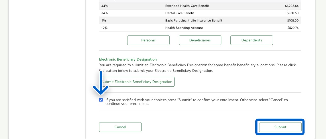Click the $1,208.64 amount
The height and width of the screenshot is (139, 326).
292,6
